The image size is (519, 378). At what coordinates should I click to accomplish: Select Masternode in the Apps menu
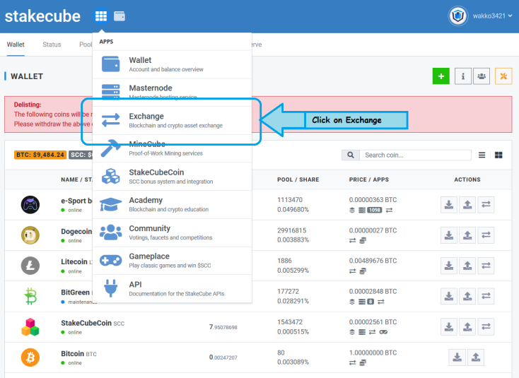point(172,93)
